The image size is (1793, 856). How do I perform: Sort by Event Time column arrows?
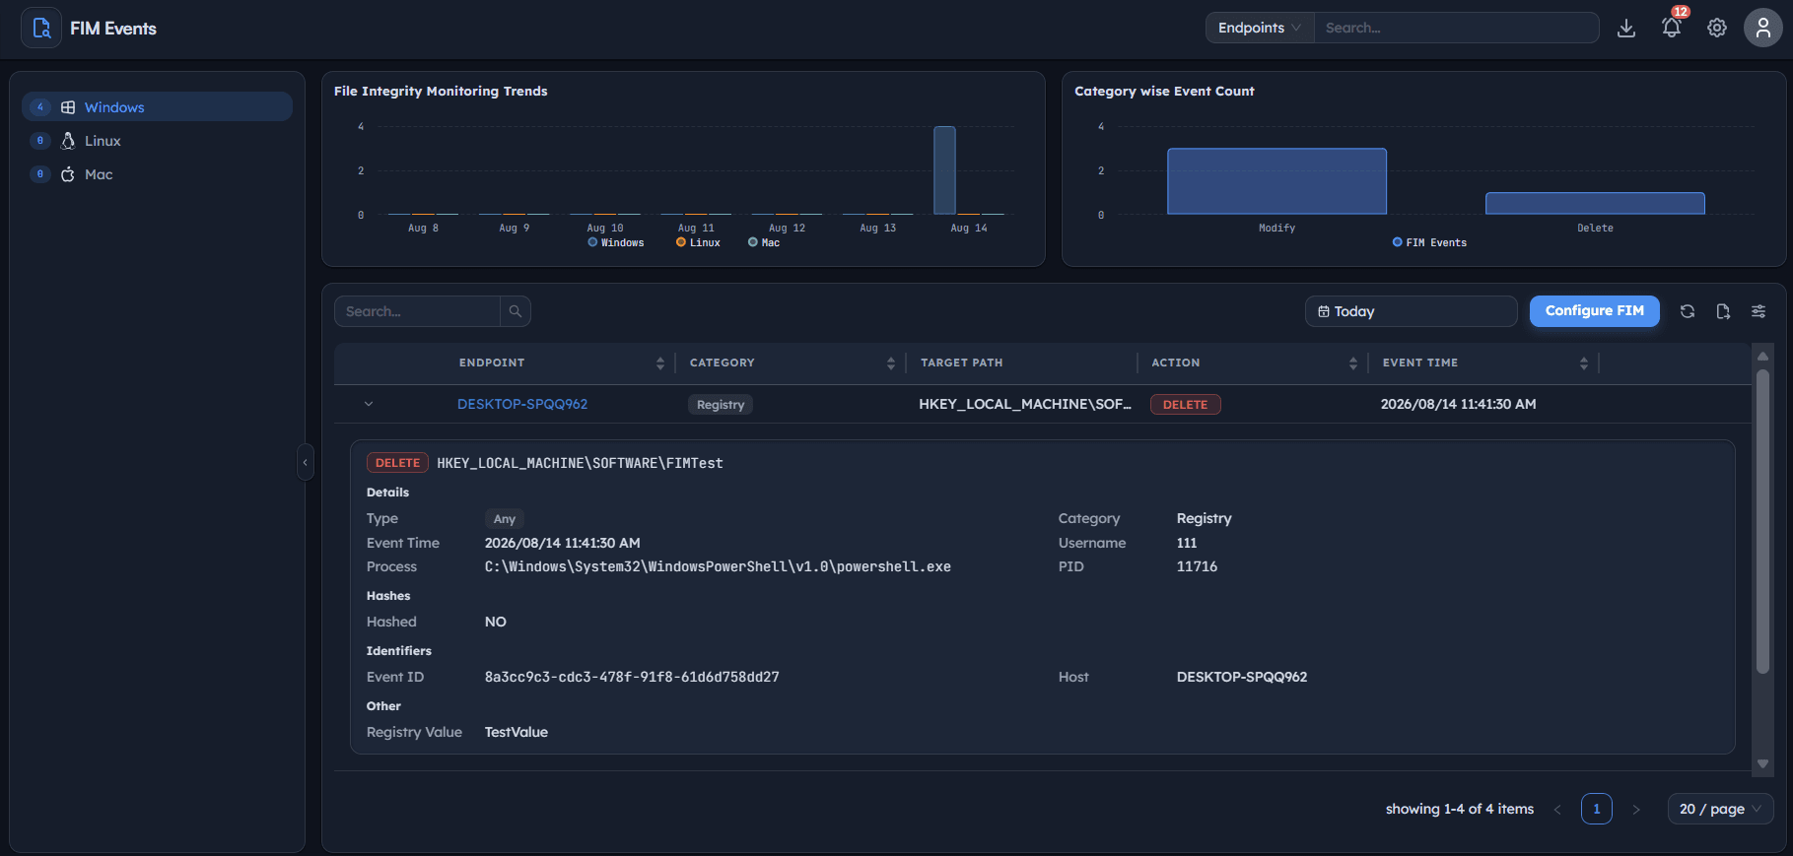1584,363
